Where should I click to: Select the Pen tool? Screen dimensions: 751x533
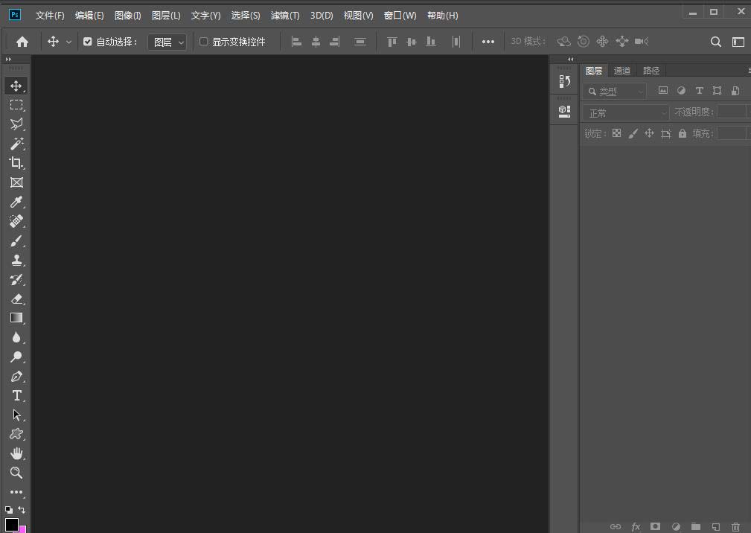point(16,377)
